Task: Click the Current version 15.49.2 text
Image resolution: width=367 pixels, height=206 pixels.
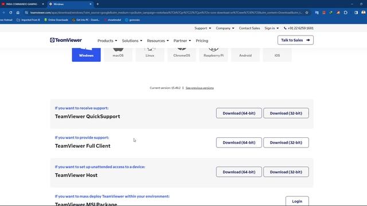Action: [165, 88]
